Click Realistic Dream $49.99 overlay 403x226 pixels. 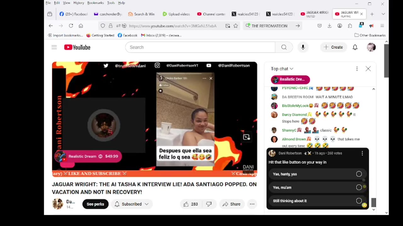pyautogui.click(x=88, y=156)
